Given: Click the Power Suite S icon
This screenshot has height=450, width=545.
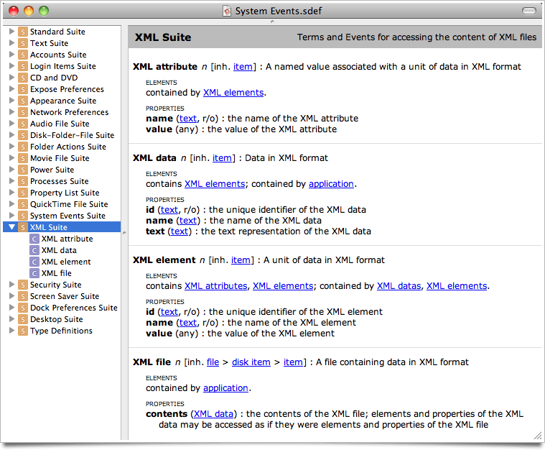Looking at the screenshot, I should (x=22, y=170).
